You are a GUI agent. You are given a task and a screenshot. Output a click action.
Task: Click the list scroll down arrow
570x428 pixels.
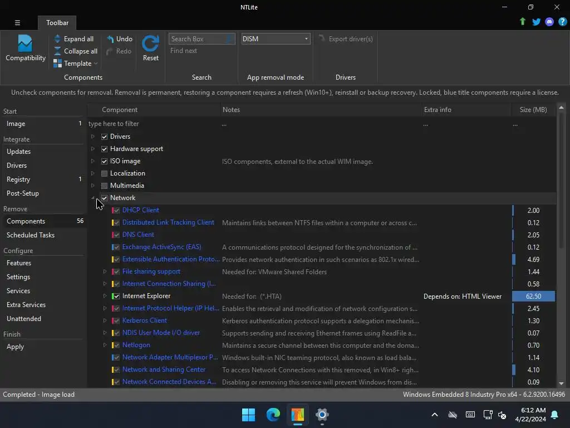(561, 383)
